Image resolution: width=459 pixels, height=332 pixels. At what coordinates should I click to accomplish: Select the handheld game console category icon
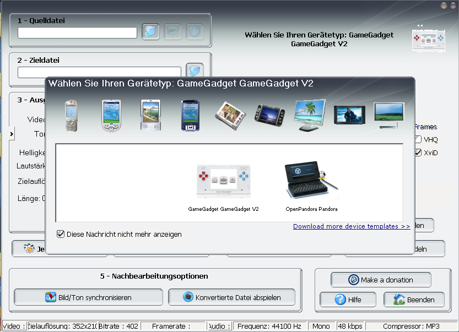270,115
